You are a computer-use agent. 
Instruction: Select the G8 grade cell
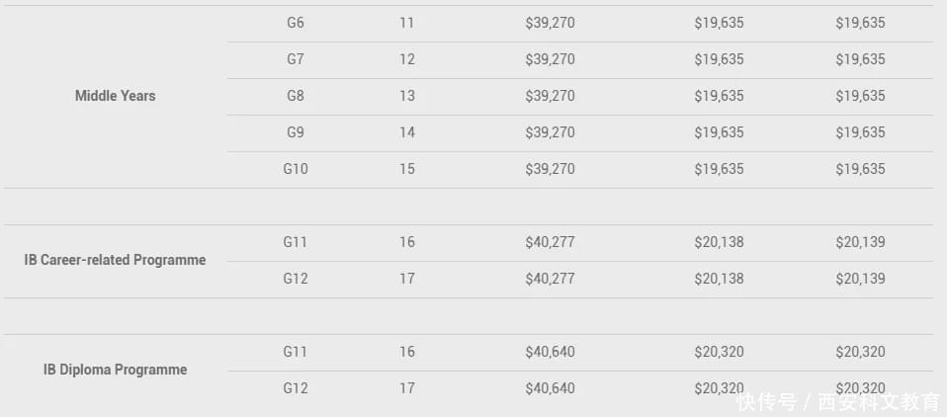pos(296,96)
